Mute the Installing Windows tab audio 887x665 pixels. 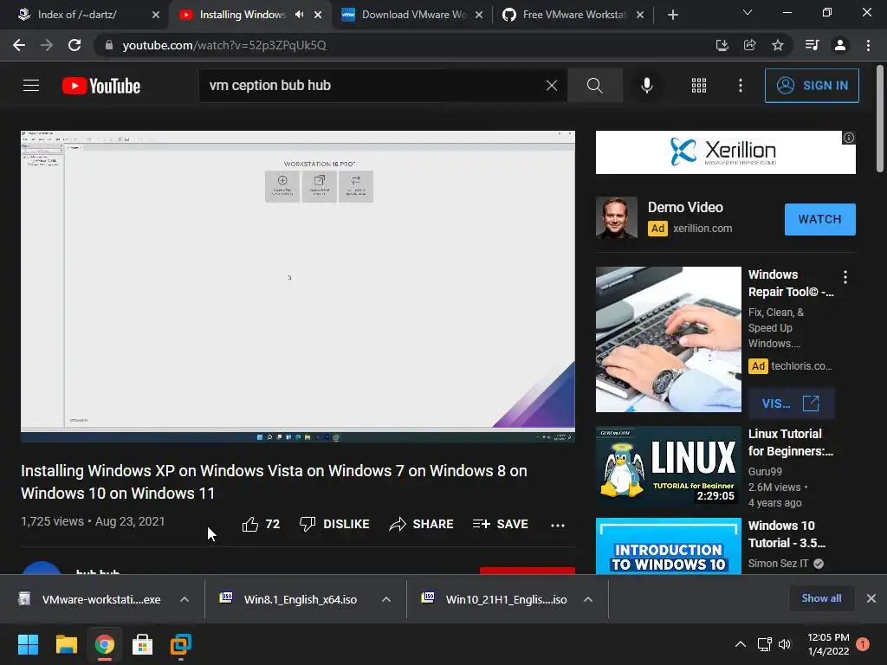tap(299, 15)
